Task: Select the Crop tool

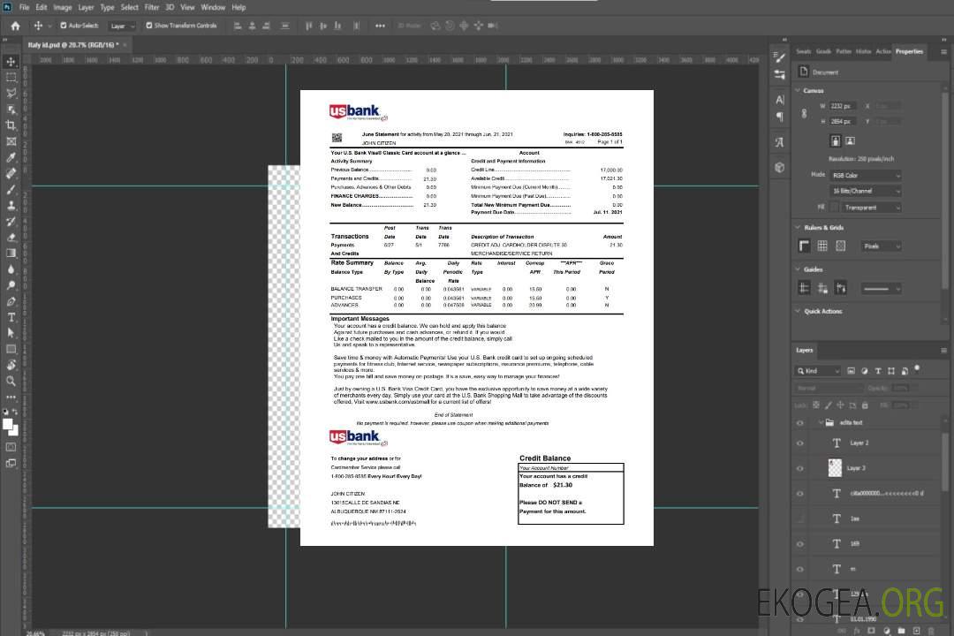Action: [11, 125]
